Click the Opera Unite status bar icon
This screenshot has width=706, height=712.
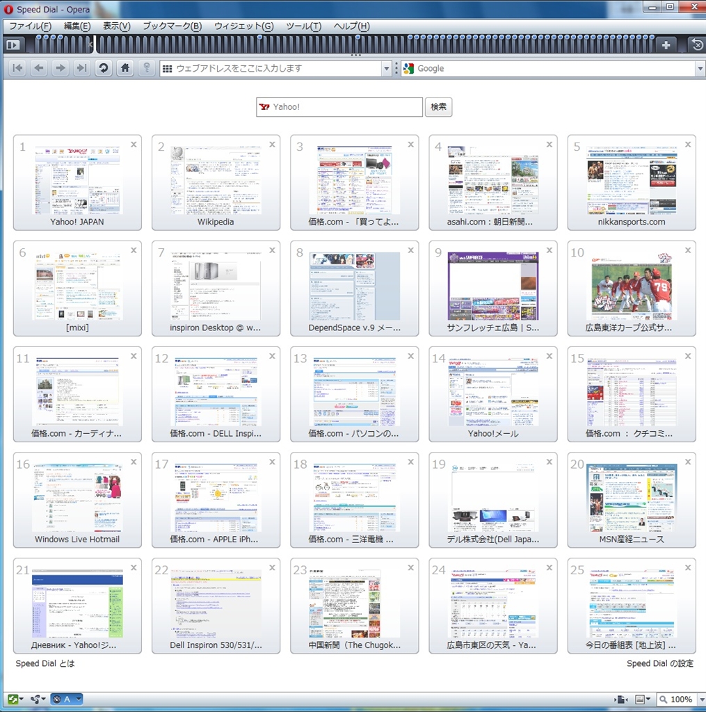click(35, 699)
